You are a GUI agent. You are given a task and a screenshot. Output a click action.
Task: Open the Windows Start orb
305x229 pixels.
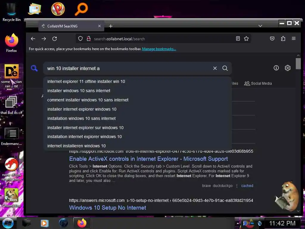(x=8, y=223)
